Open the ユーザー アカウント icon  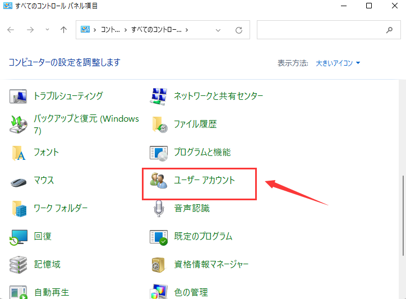(159, 180)
